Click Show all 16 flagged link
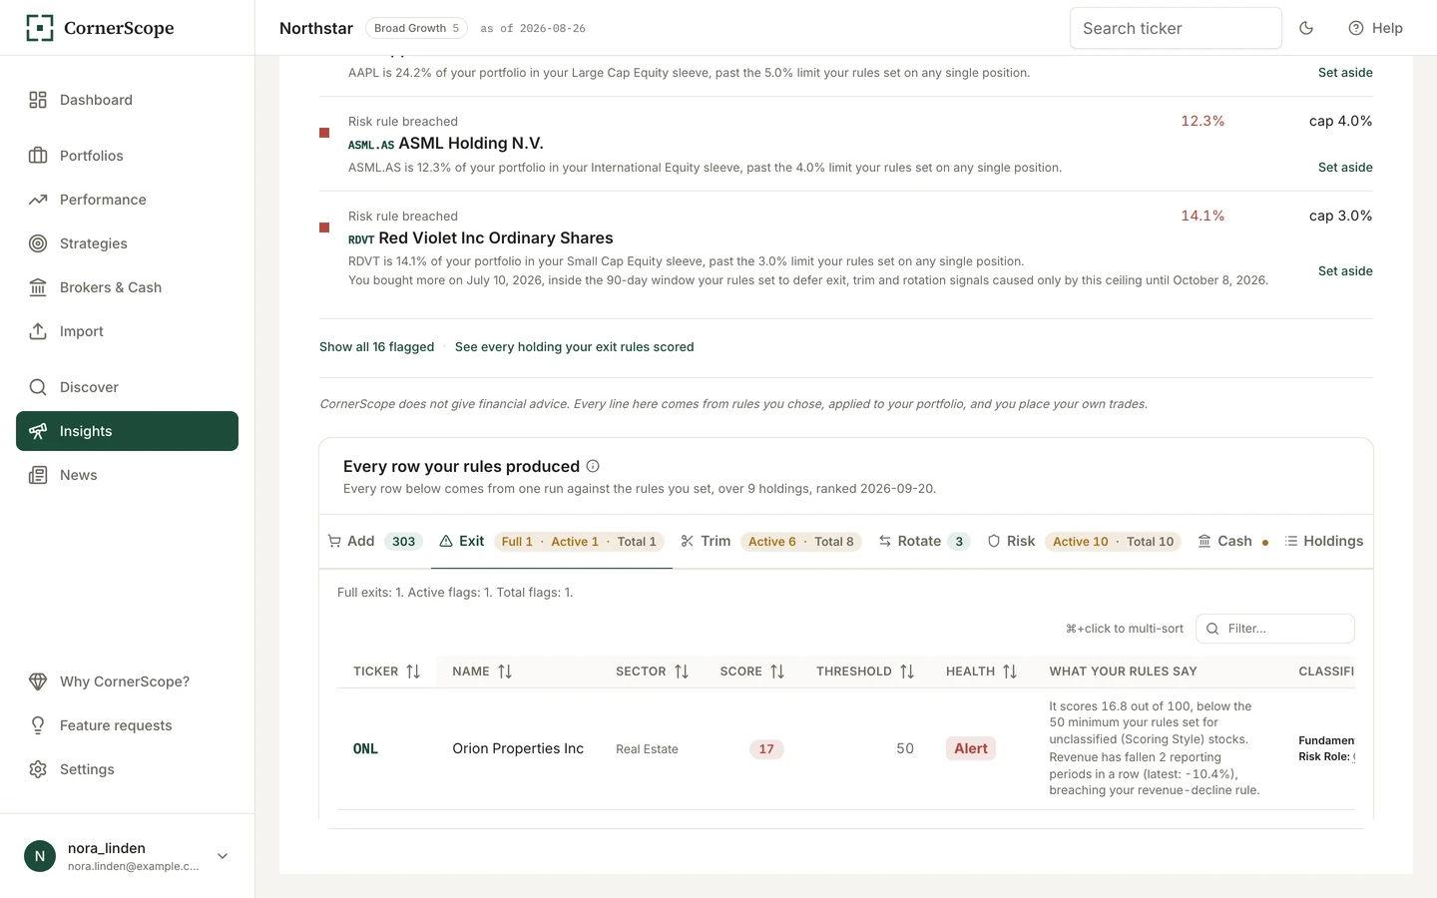Screen dimensions: 1437x898 pyautogui.click(x=377, y=347)
